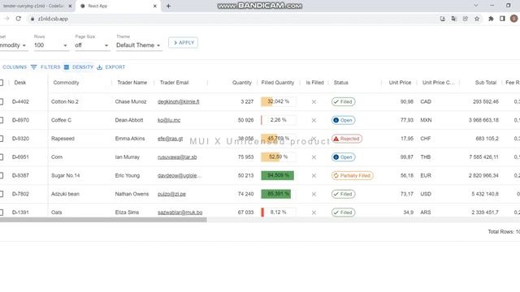Click the Open status chip for Coffee C
520x292 pixels.
(x=343, y=120)
